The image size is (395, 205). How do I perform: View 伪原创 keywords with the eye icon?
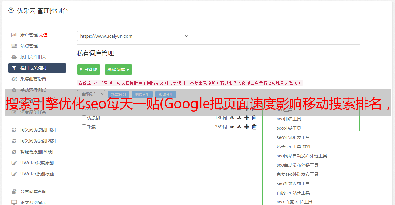point(232,118)
